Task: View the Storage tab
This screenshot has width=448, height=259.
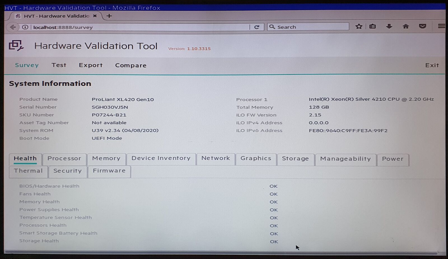Action: (295, 159)
